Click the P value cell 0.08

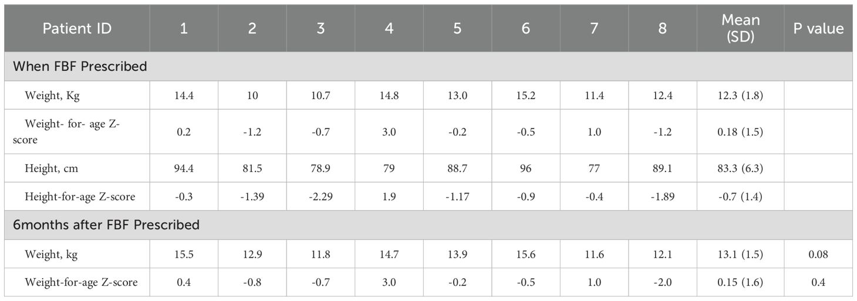[x=818, y=254]
